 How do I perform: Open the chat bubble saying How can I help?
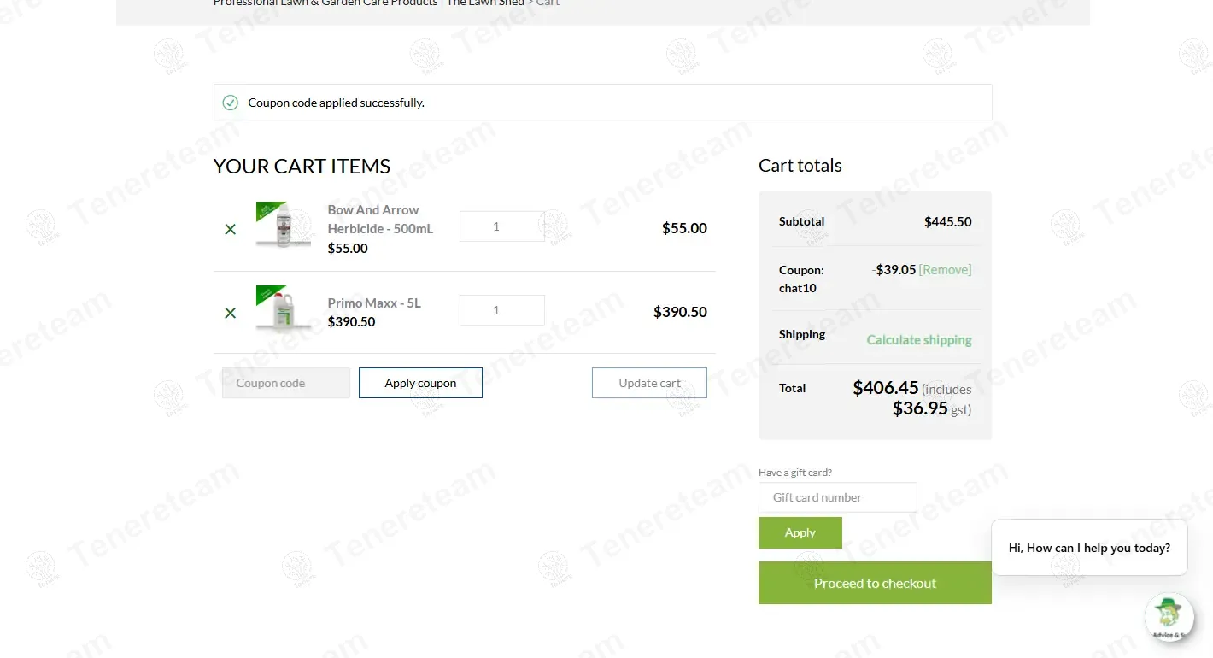[x=1089, y=548]
